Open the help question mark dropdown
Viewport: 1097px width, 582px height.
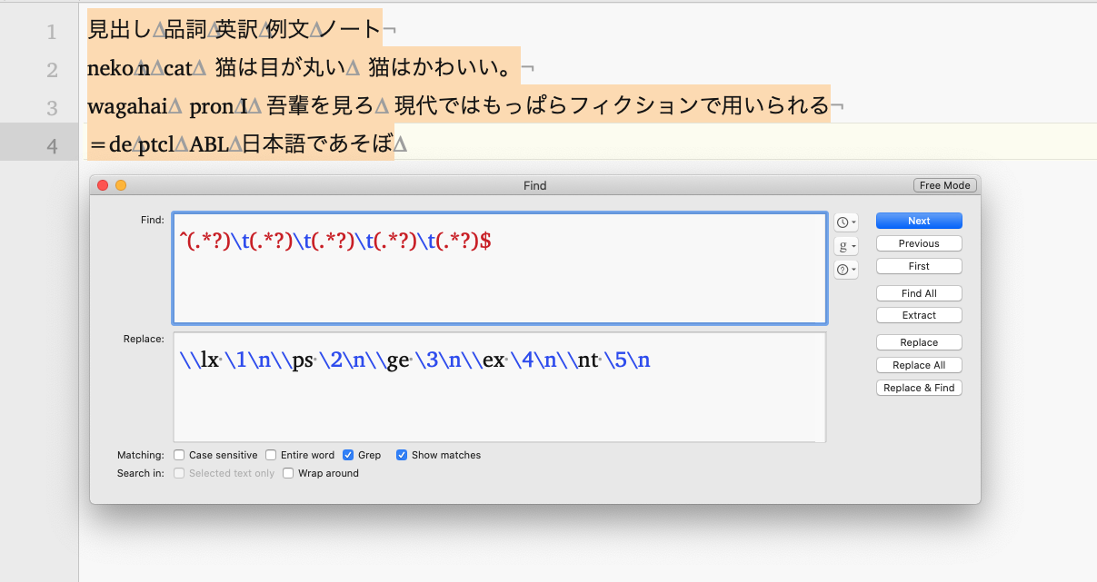844,269
